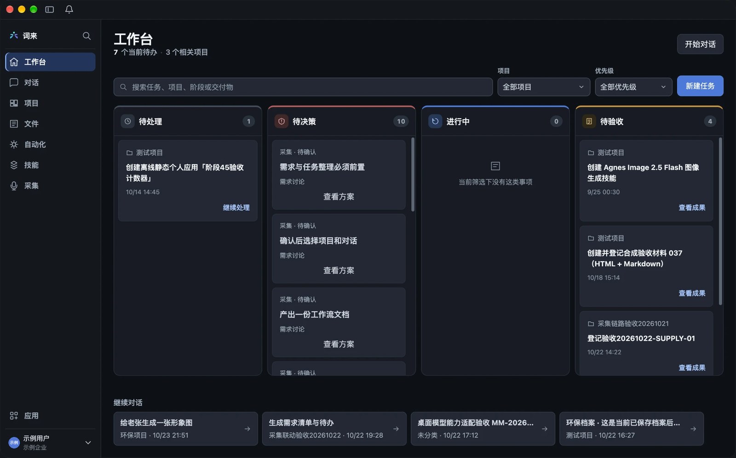The height and width of the screenshot is (458, 736).
Task: Click the 待处理 clock column icon
Action: (128, 121)
